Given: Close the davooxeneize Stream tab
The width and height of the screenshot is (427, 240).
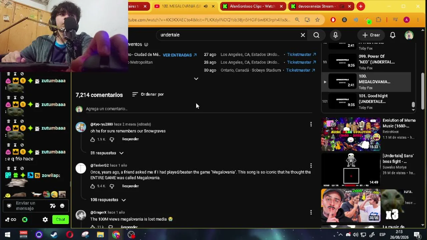Looking at the screenshot, I should 349,6.
